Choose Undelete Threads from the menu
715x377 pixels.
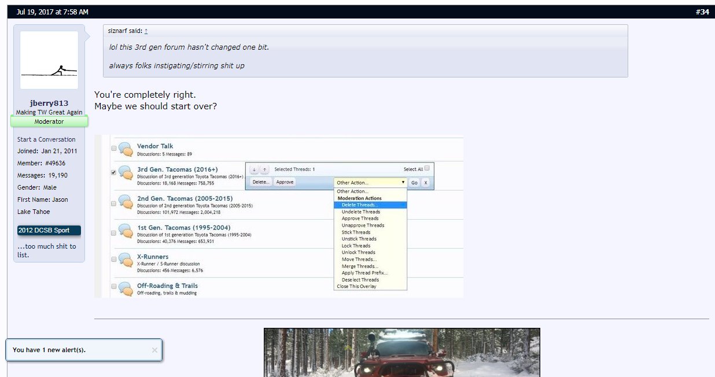361,212
